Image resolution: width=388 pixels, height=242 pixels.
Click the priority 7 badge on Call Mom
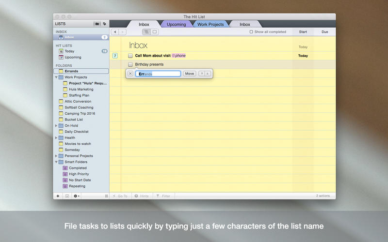pos(115,56)
